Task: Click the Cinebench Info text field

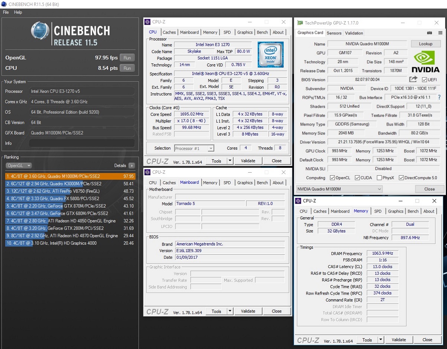Action: point(82,143)
